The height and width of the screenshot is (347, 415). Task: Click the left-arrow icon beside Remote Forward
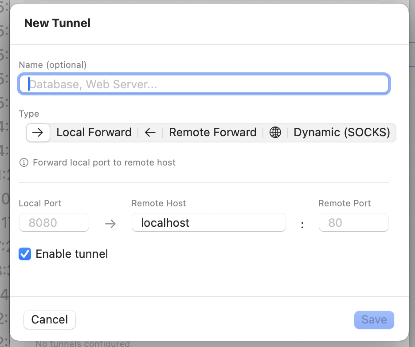click(x=149, y=132)
